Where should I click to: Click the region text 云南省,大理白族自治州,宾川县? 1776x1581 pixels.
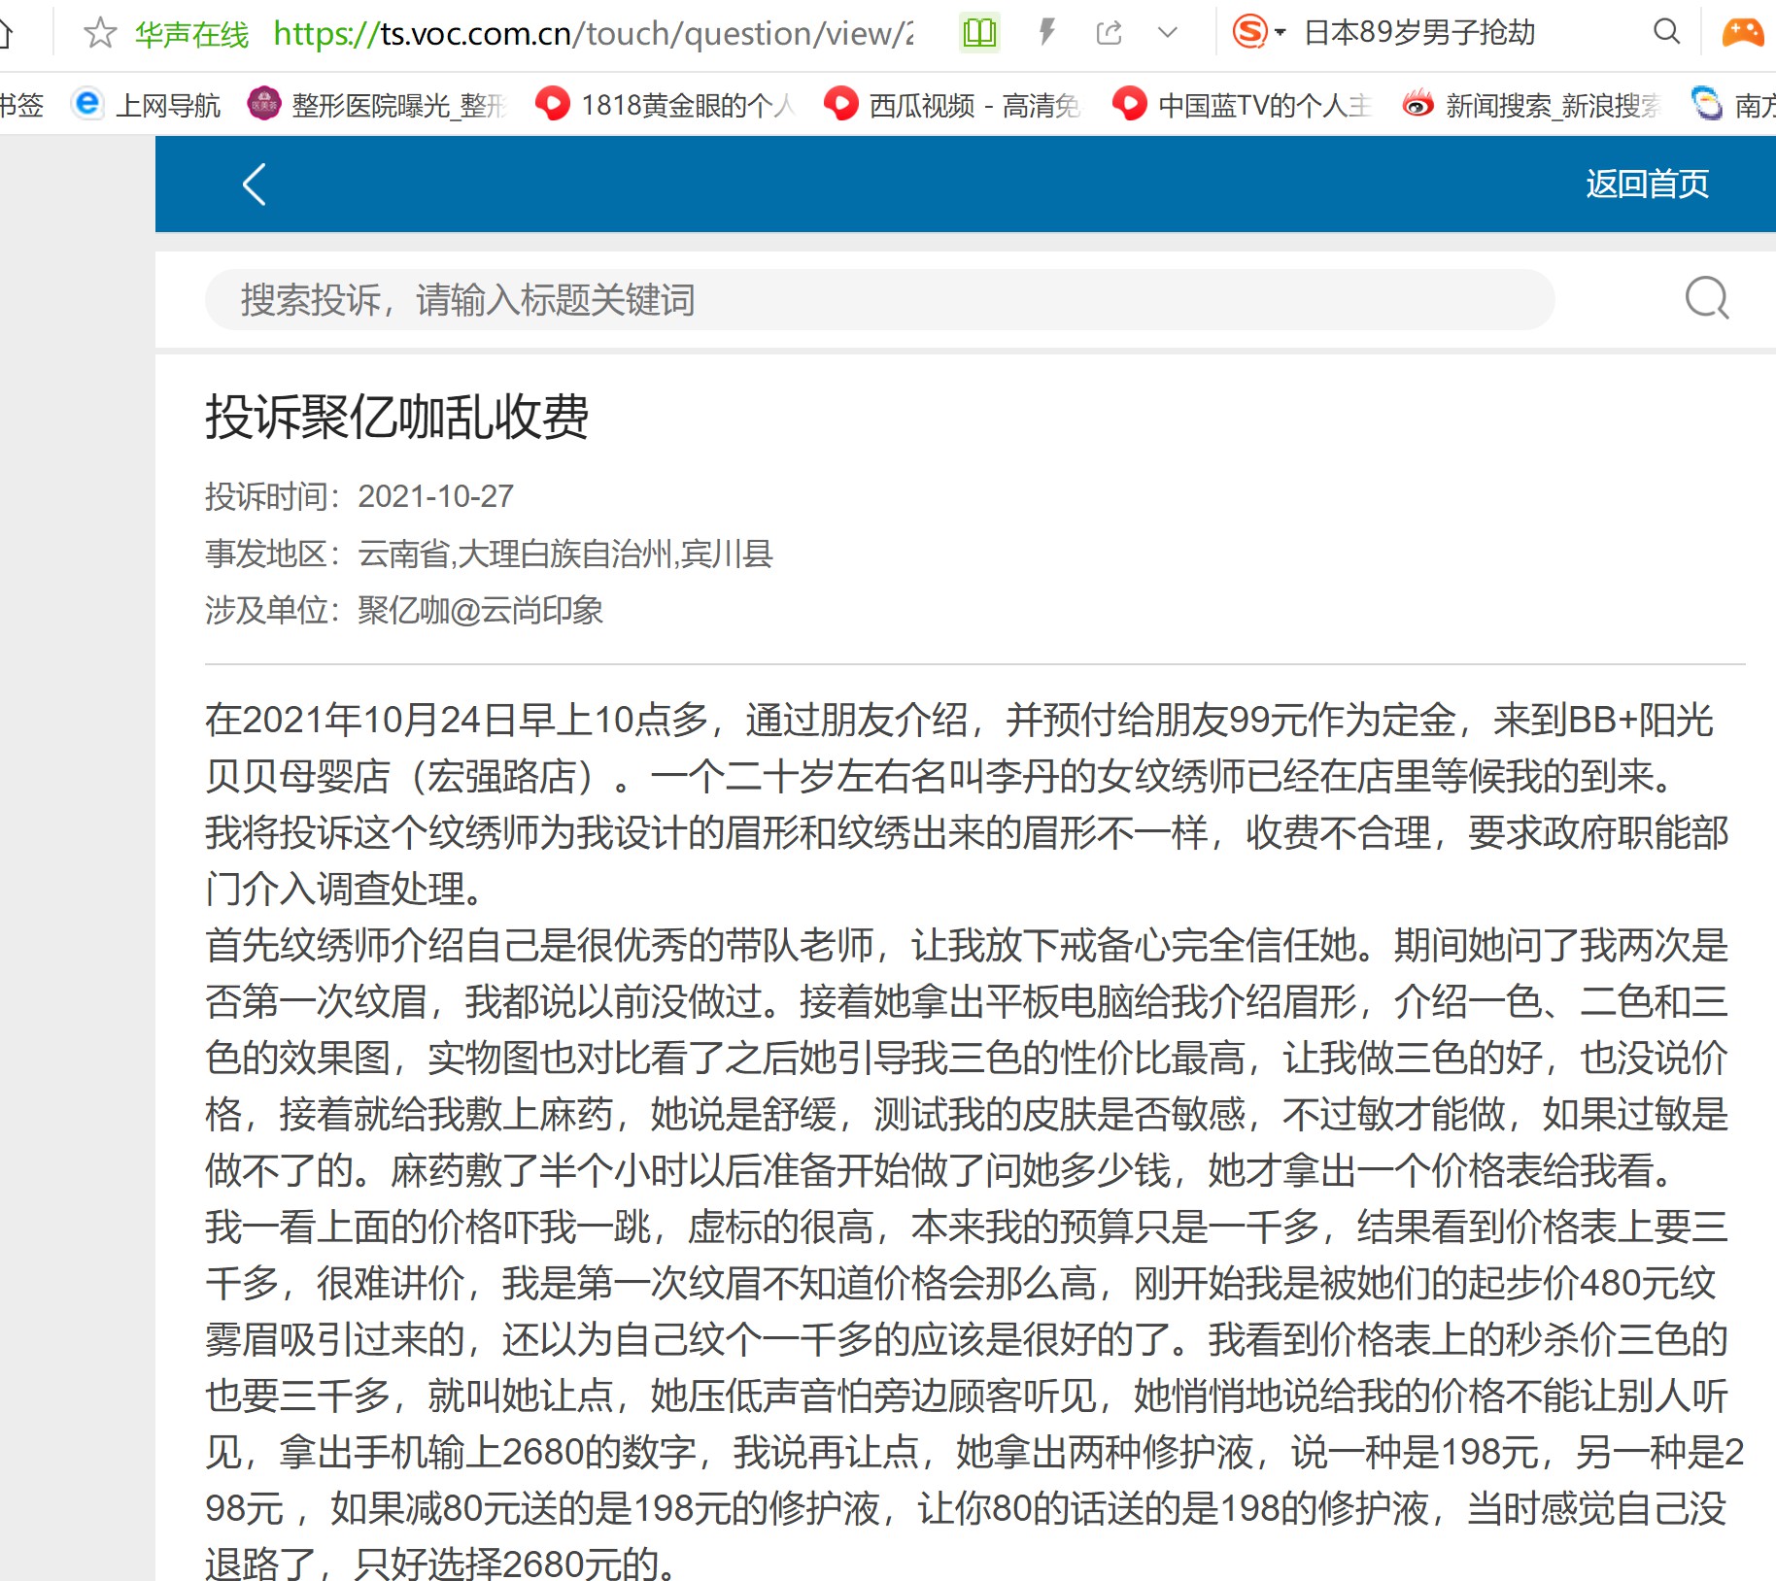click(565, 554)
